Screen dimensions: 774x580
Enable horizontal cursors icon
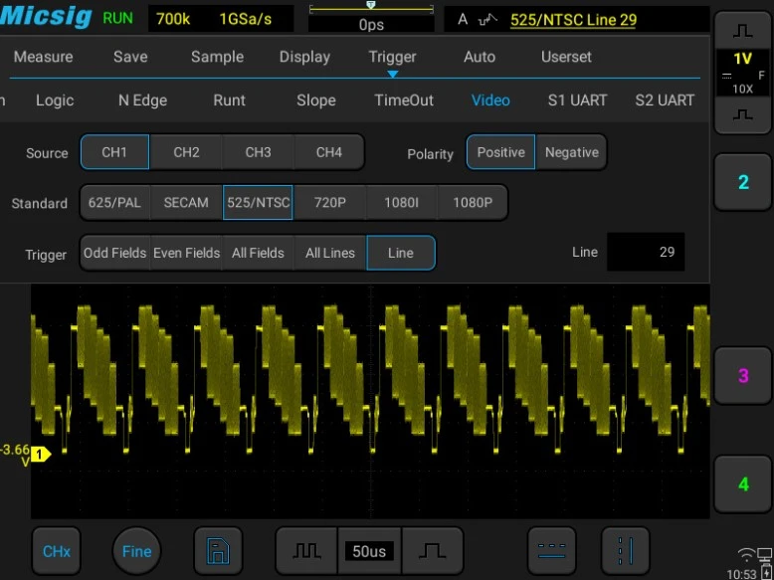552,551
